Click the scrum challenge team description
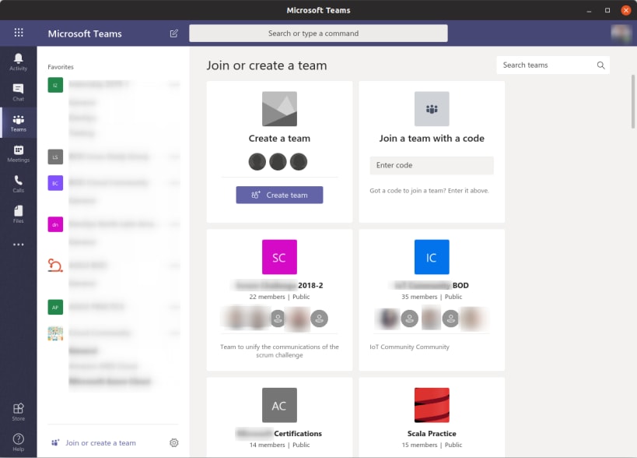 279,351
